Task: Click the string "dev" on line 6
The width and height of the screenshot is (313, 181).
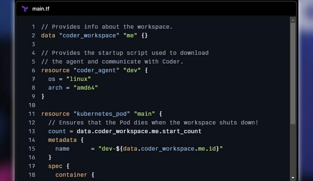Action: [132, 70]
